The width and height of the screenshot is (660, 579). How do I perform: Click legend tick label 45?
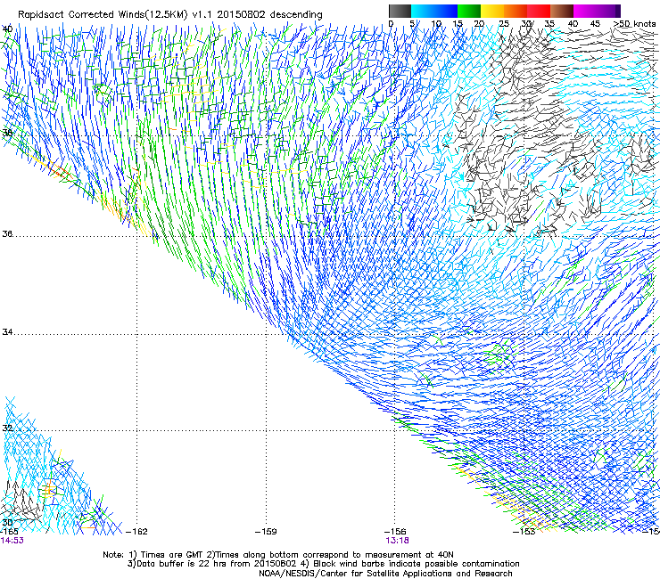[595, 24]
